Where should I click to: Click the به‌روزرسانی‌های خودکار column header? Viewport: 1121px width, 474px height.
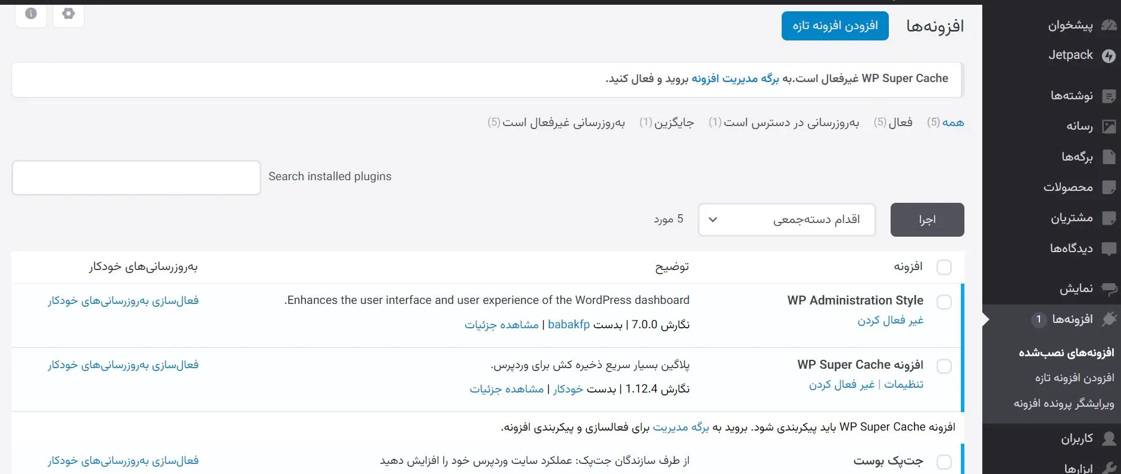pyautogui.click(x=143, y=266)
